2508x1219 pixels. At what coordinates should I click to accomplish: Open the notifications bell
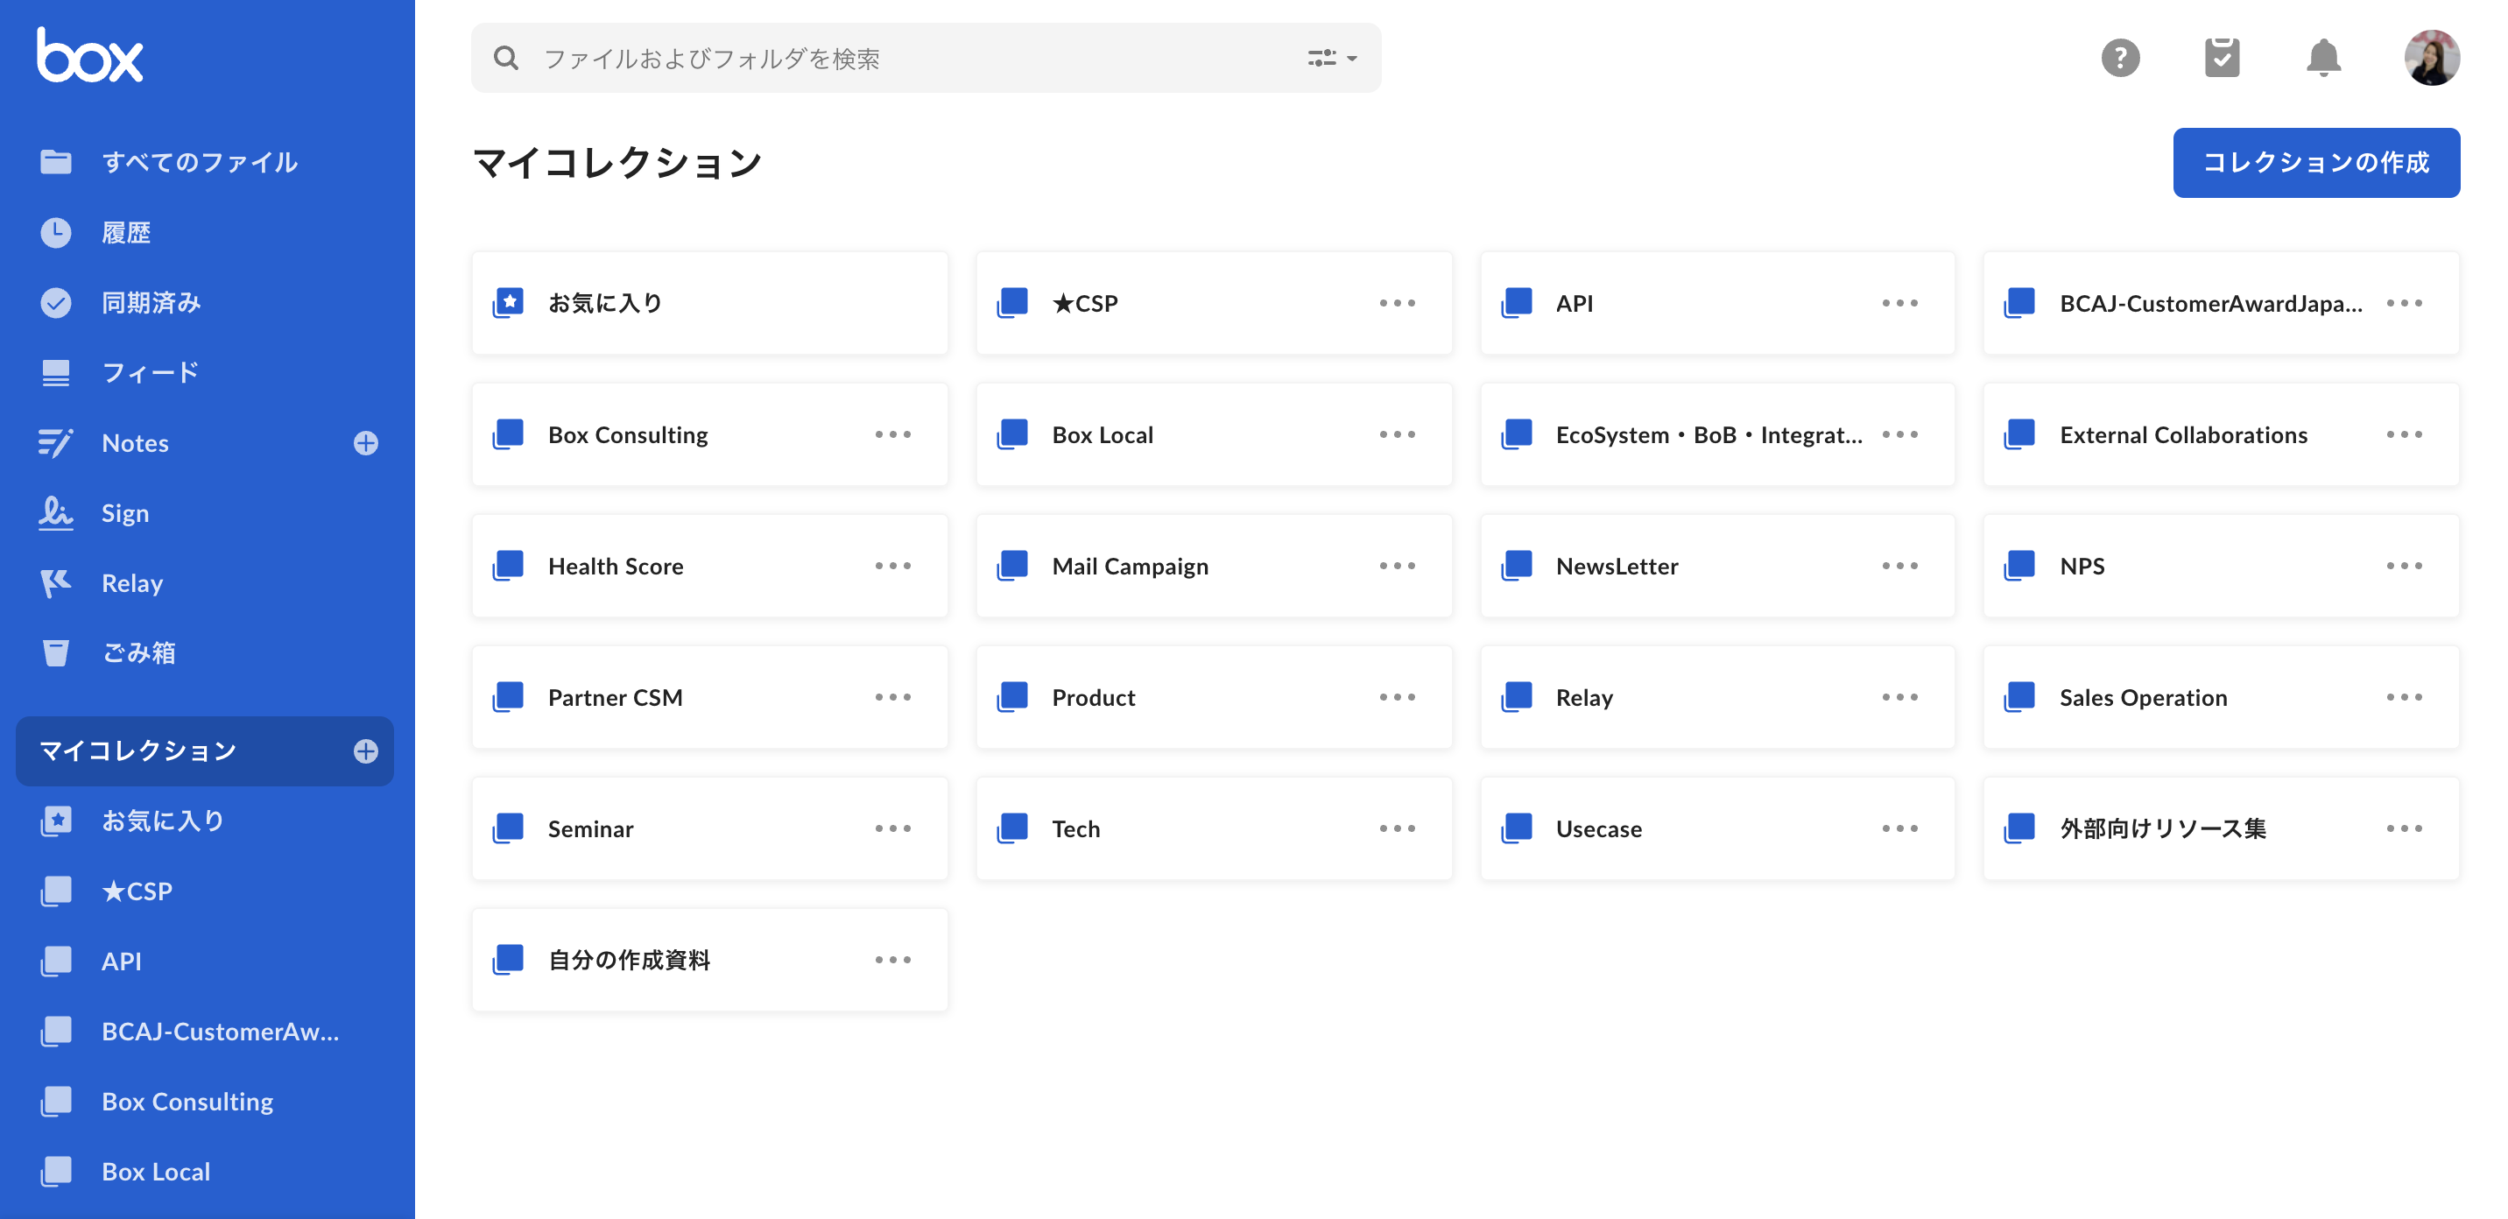2322,59
